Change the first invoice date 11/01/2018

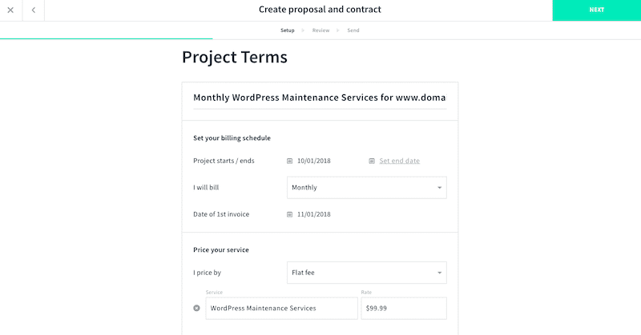point(314,214)
